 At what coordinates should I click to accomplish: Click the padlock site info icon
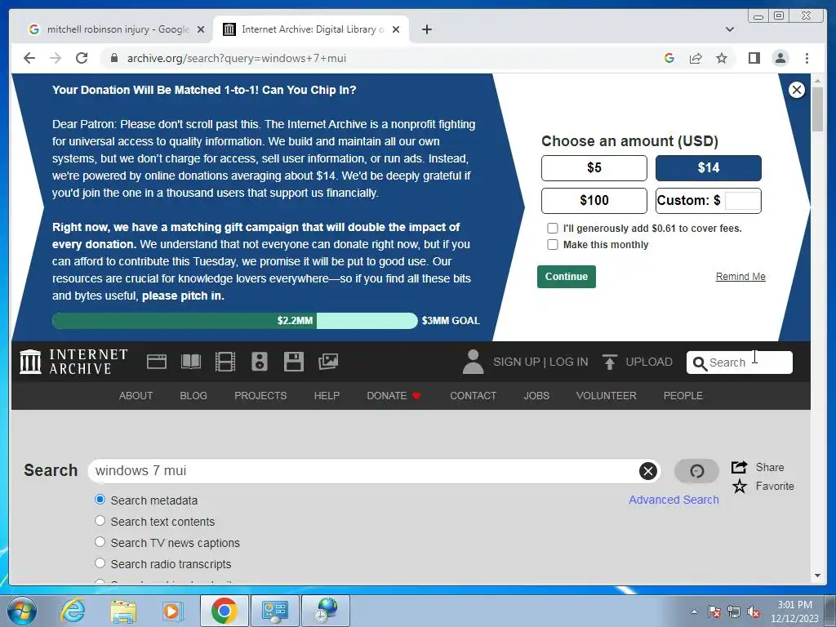coord(113,58)
